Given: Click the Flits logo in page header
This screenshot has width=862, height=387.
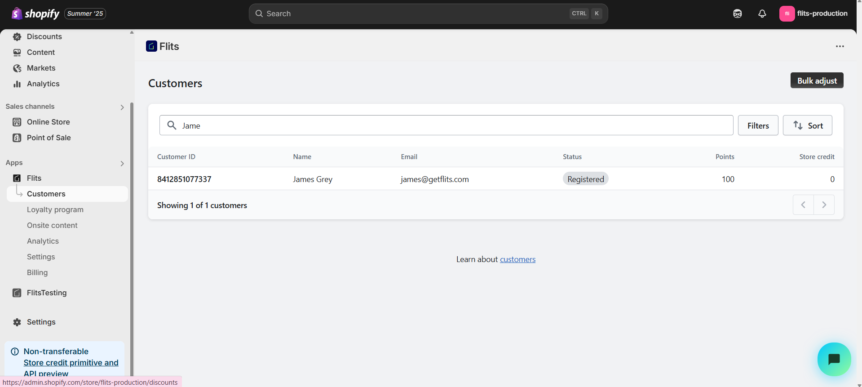Looking at the screenshot, I should [x=151, y=46].
